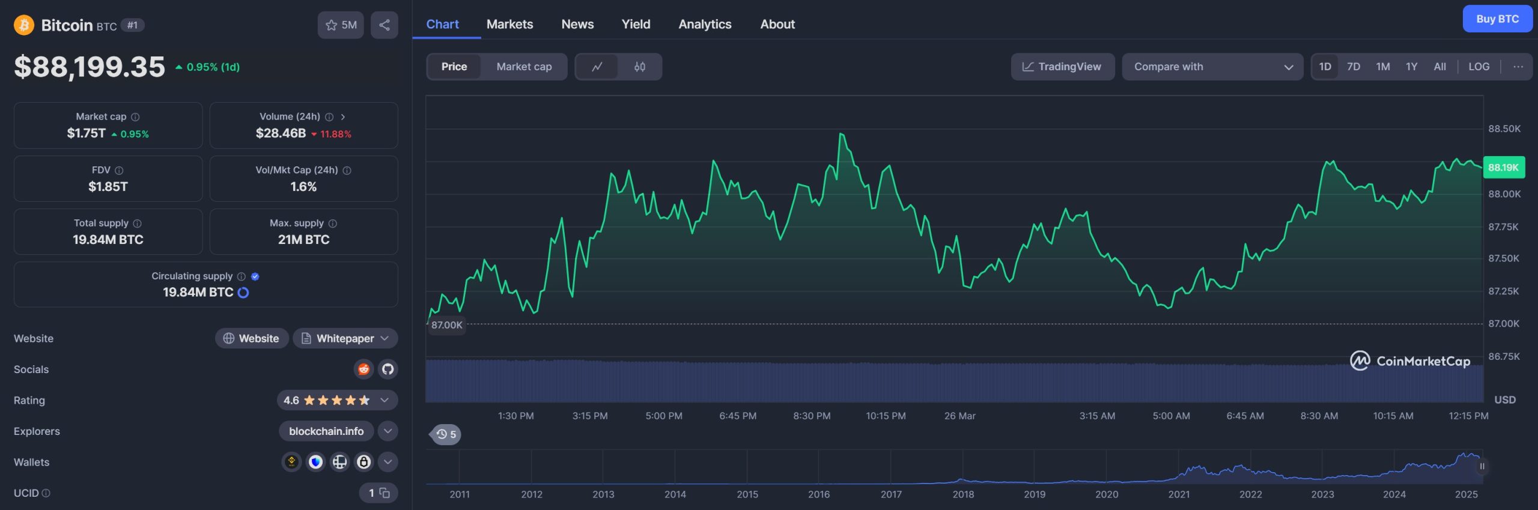This screenshot has width=1538, height=510.
Task: Open blockchain.info explorer
Action: [x=326, y=431]
